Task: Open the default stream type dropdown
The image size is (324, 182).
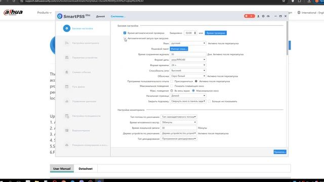Action: click(179, 117)
